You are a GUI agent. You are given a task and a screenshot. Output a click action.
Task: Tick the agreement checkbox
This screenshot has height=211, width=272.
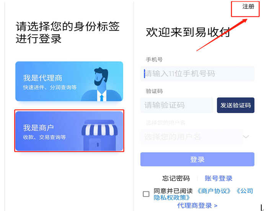click(146, 194)
